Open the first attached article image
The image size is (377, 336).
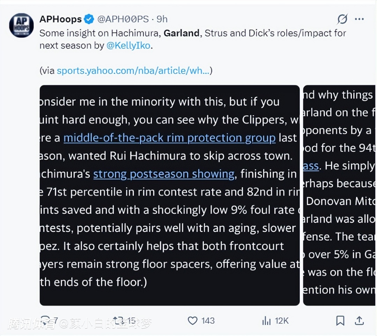pyautogui.click(x=170, y=195)
